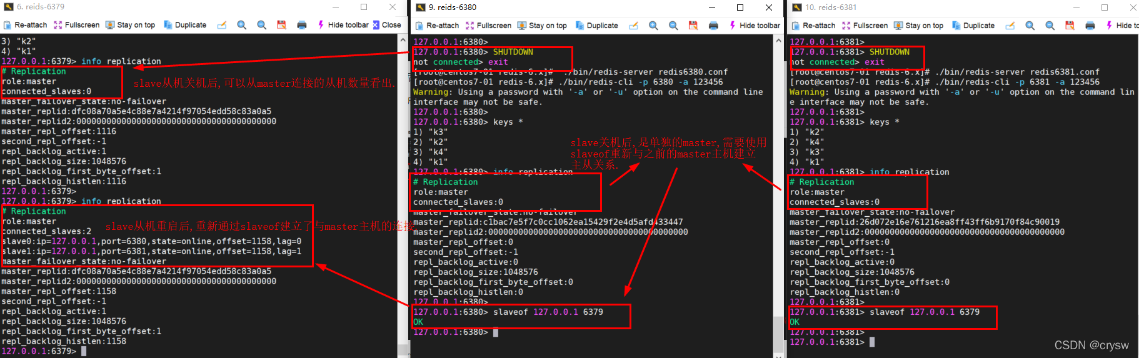This screenshot has width=1139, height=358.
Task: Click the scrollbar thumb in reids-6380 window
Action: (778, 334)
